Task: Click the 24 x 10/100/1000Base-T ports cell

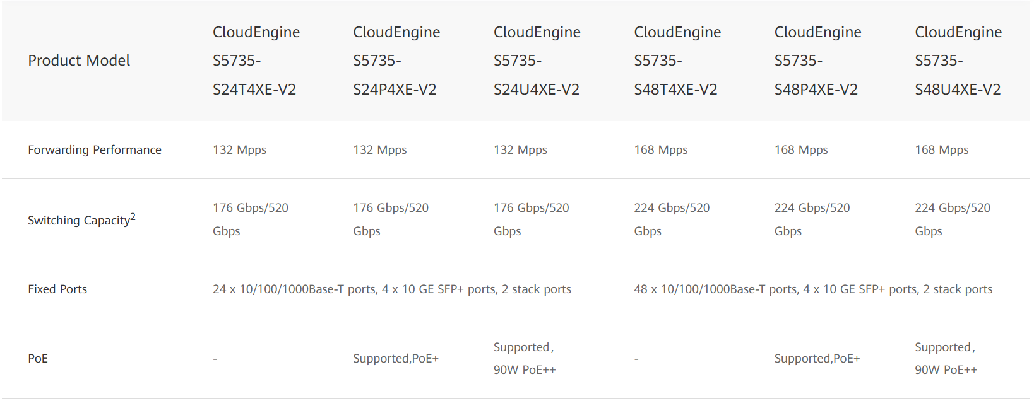Action: point(391,289)
